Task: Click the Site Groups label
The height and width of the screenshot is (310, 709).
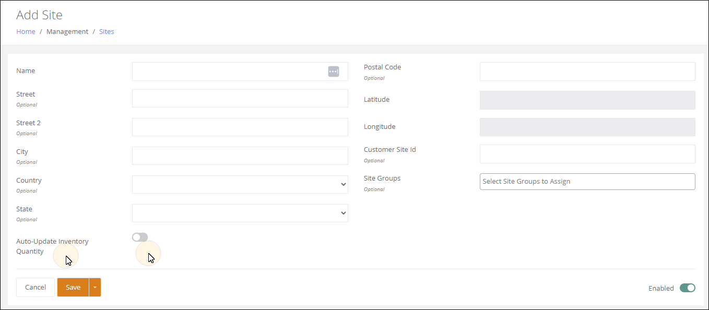Action: coord(382,178)
